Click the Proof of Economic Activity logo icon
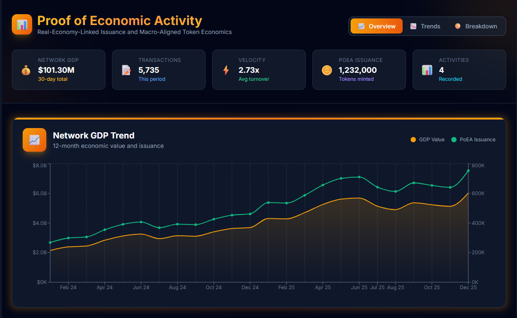 (22, 24)
